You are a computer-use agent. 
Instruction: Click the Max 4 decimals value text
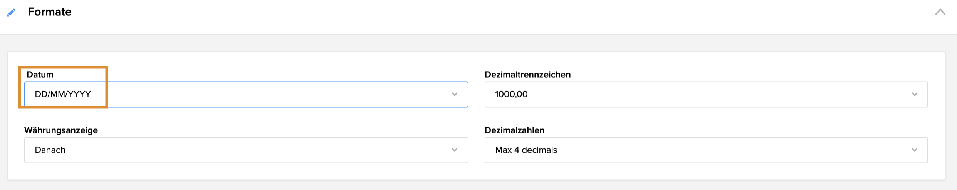(x=526, y=150)
